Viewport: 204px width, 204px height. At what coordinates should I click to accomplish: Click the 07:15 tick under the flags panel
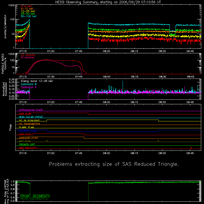[23, 153]
